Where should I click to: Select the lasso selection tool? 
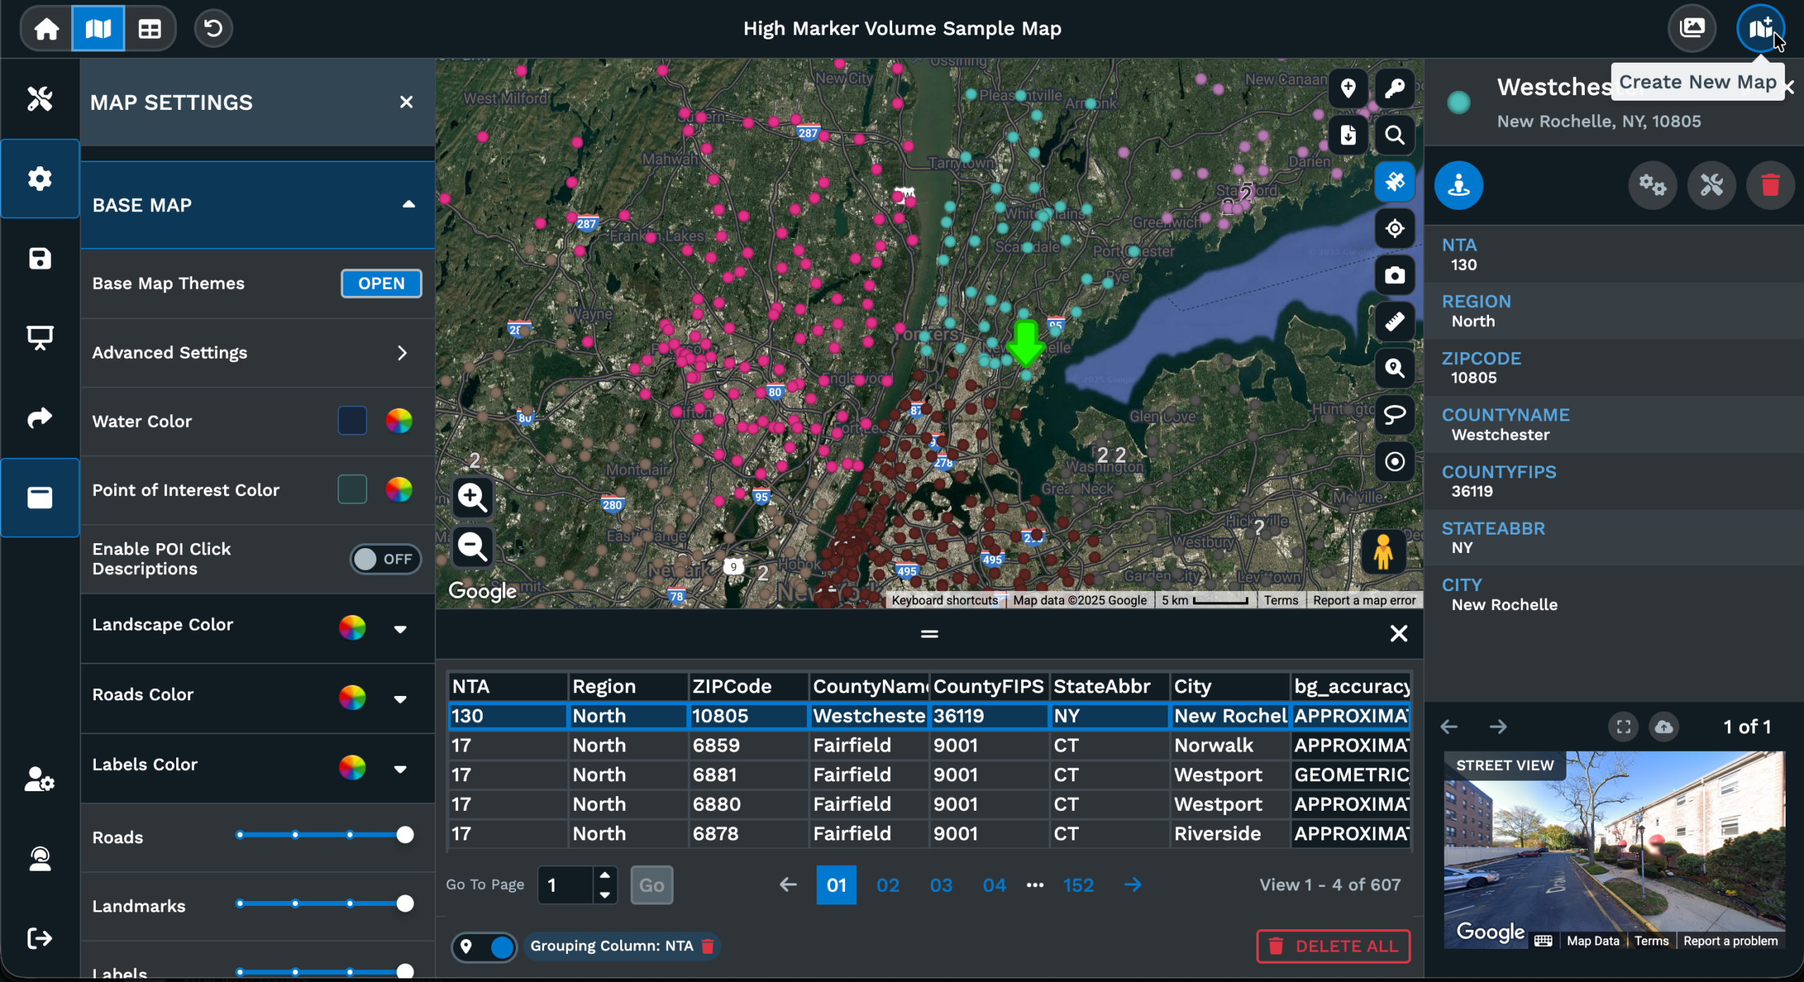coord(1394,415)
